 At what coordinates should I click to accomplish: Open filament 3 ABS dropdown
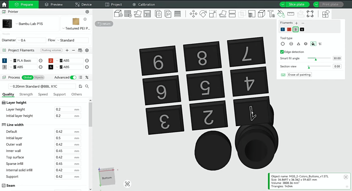coord(23,67)
